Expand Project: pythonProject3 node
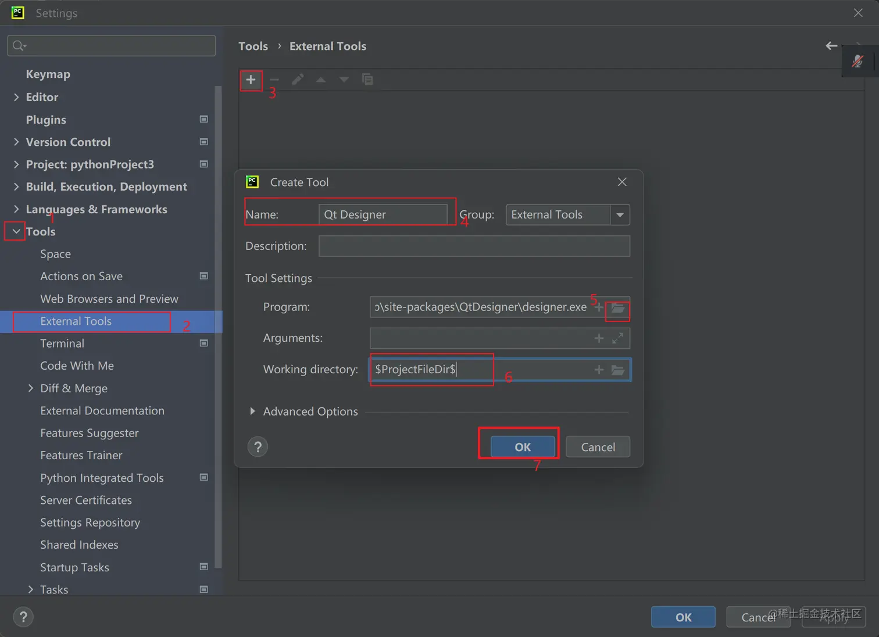This screenshot has width=879, height=637. 16,164
